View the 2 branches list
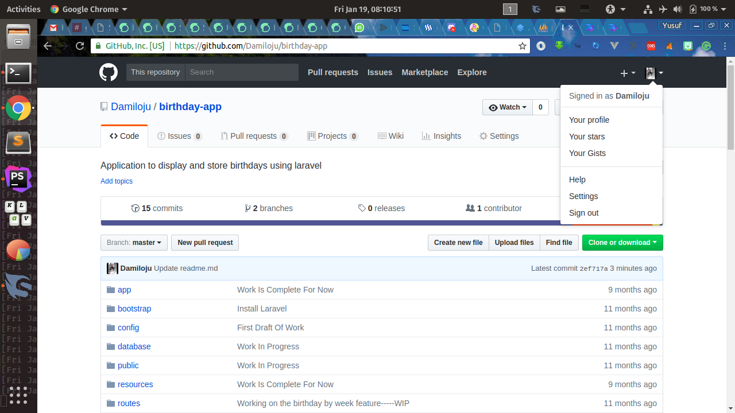 (x=269, y=208)
